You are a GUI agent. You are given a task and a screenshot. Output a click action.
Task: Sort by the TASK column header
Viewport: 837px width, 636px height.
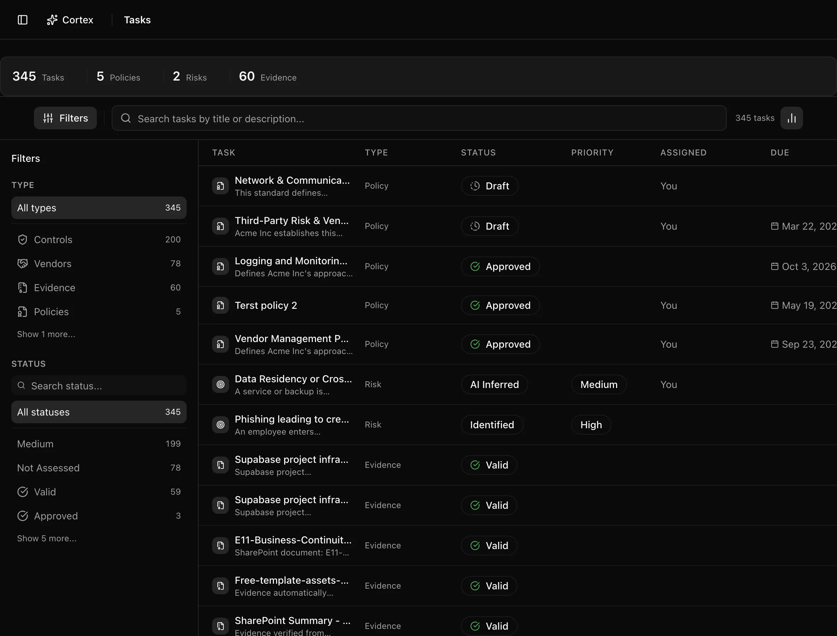coord(223,153)
